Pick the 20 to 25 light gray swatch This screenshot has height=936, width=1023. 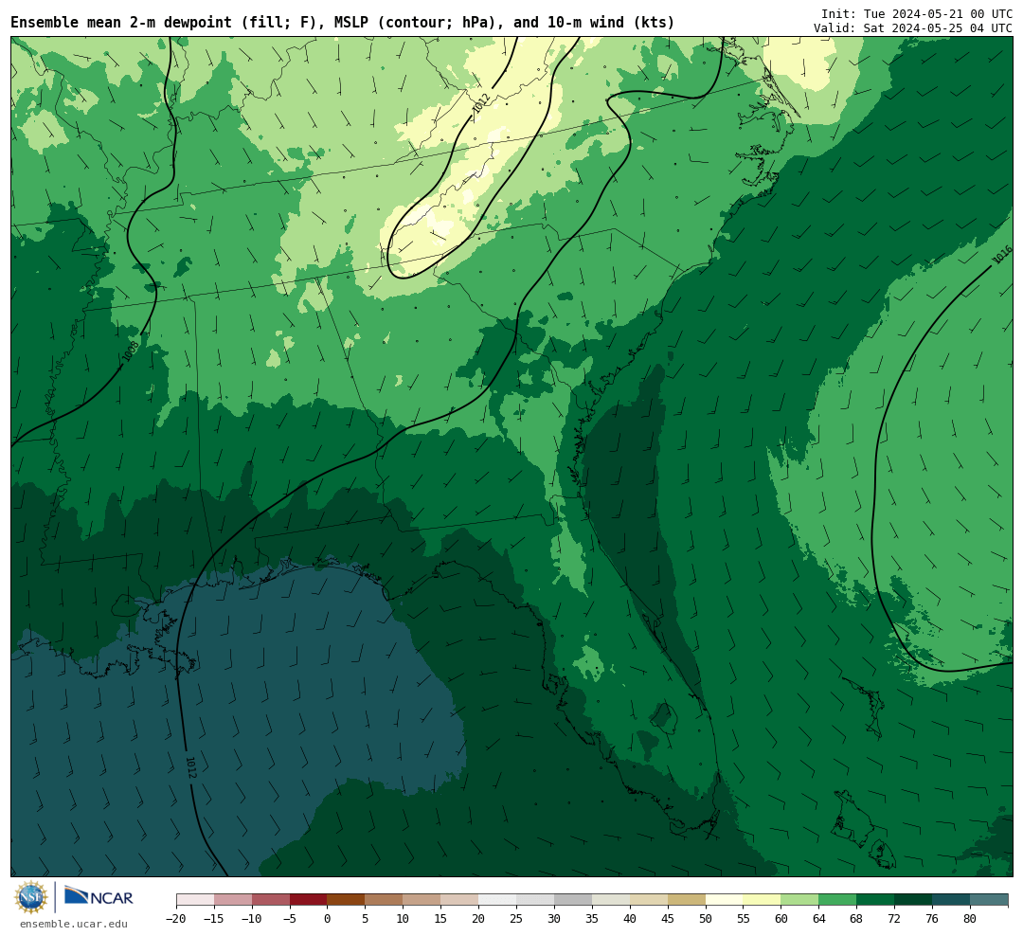(x=498, y=900)
